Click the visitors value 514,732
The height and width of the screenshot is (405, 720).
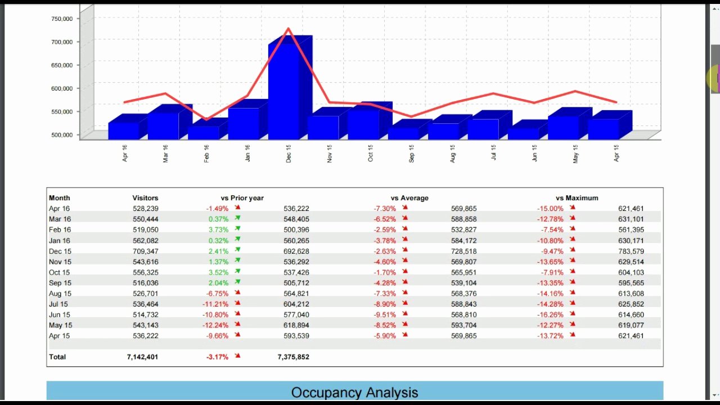pos(145,315)
